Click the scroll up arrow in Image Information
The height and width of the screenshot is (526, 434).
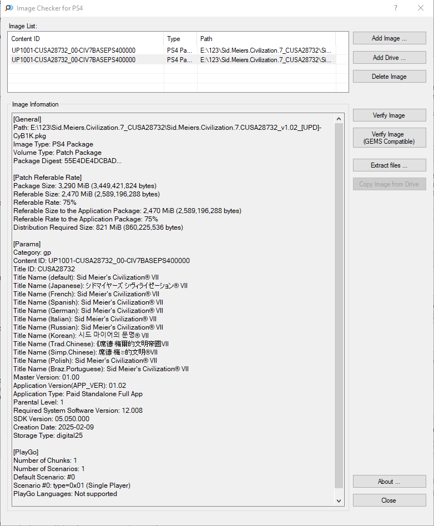339,119
